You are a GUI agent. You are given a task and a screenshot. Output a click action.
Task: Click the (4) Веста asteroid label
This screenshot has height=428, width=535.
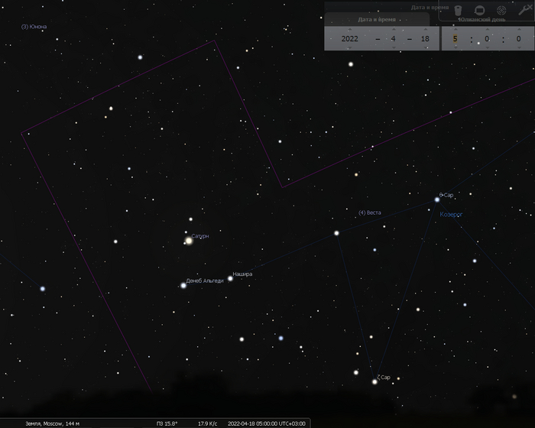(x=369, y=212)
